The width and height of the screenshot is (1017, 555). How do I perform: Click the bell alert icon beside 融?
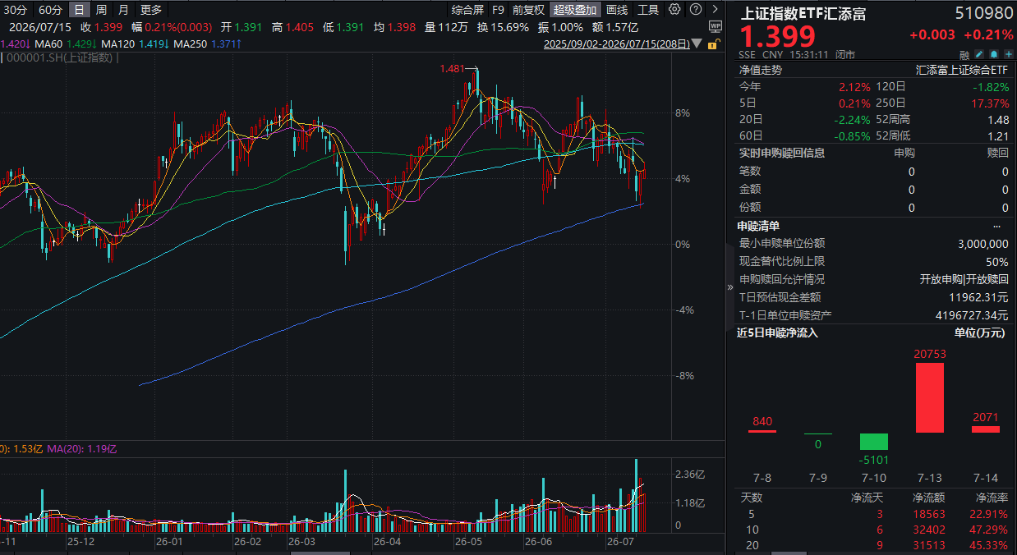[x=994, y=54]
